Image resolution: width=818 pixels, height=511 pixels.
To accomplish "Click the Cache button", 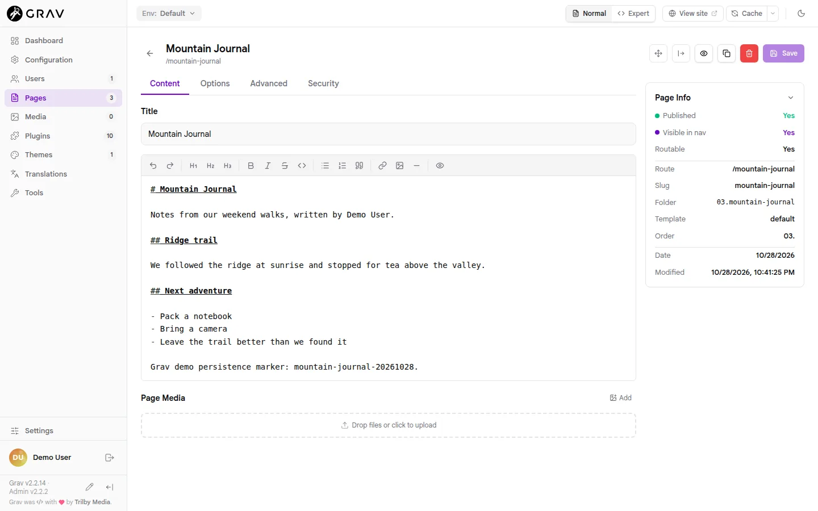I will [746, 14].
